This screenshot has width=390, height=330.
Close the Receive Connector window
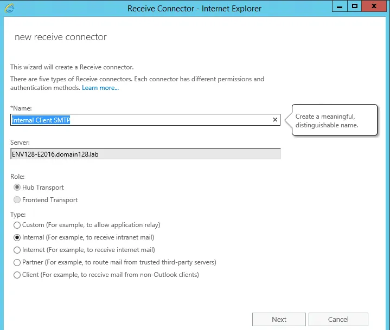pos(374,7)
